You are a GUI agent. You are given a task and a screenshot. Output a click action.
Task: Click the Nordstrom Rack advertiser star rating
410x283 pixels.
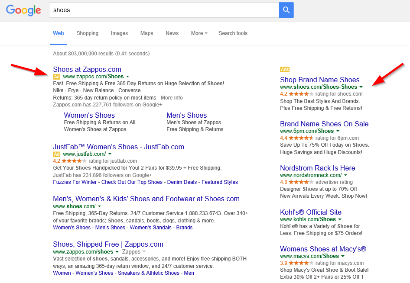(301, 182)
